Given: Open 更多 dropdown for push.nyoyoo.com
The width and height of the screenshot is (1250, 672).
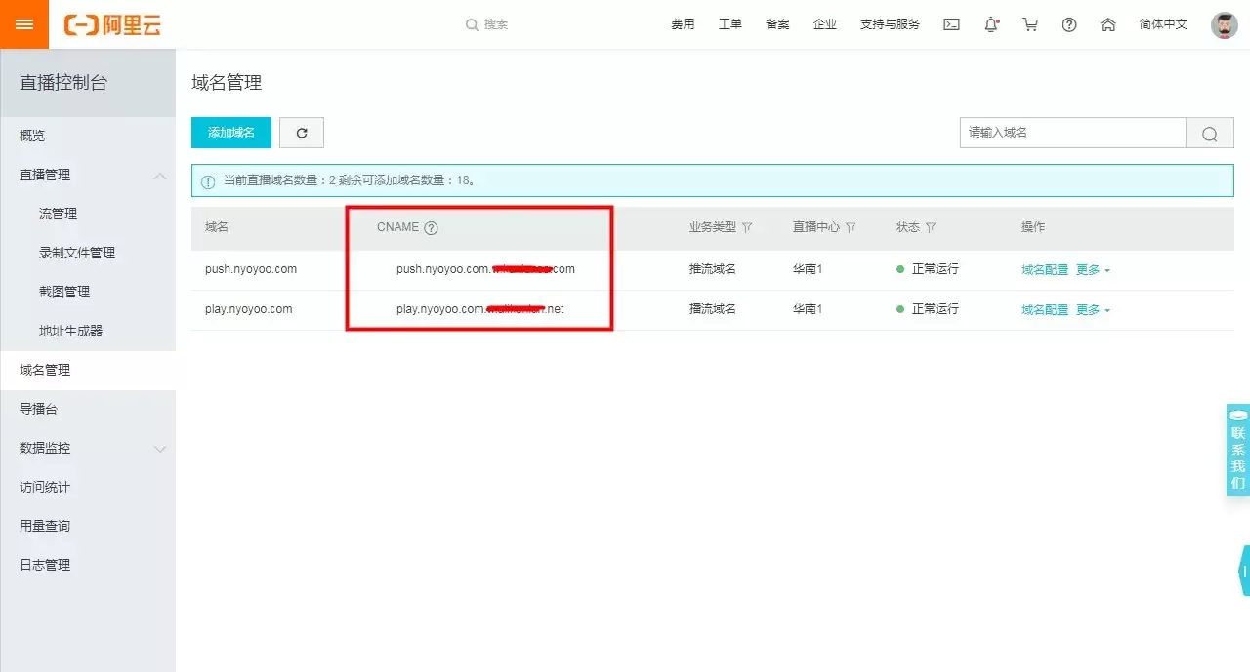Looking at the screenshot, I should (x=1093, y=269).
